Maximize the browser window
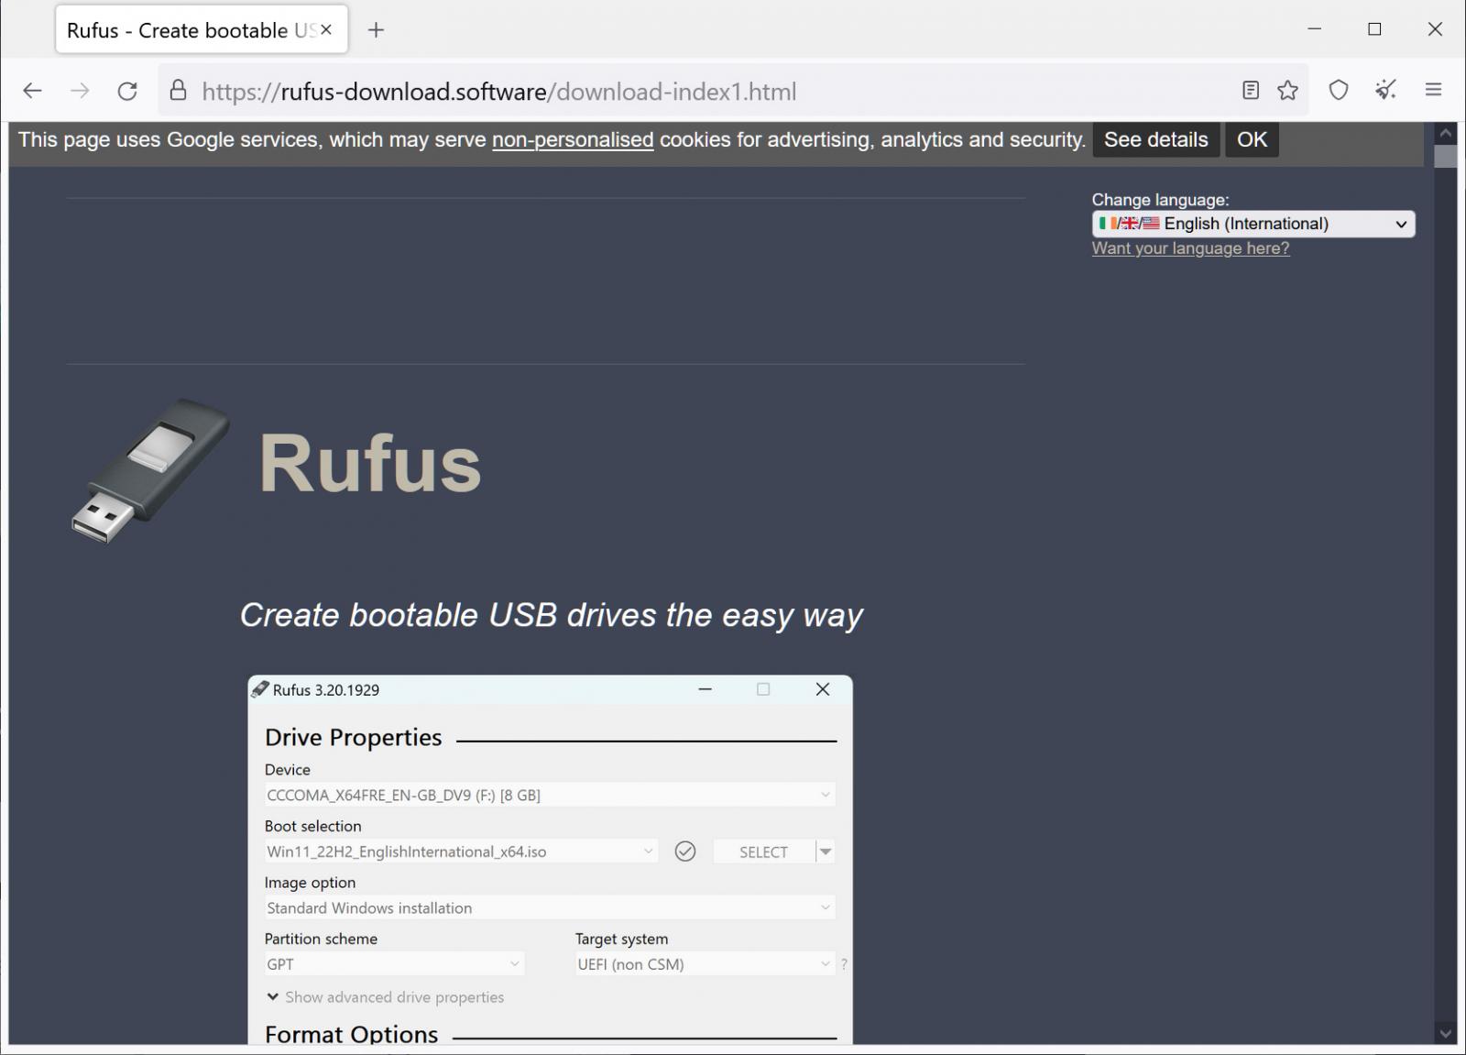Viewport: 1466px width, 1055px height. point(1374,29)
